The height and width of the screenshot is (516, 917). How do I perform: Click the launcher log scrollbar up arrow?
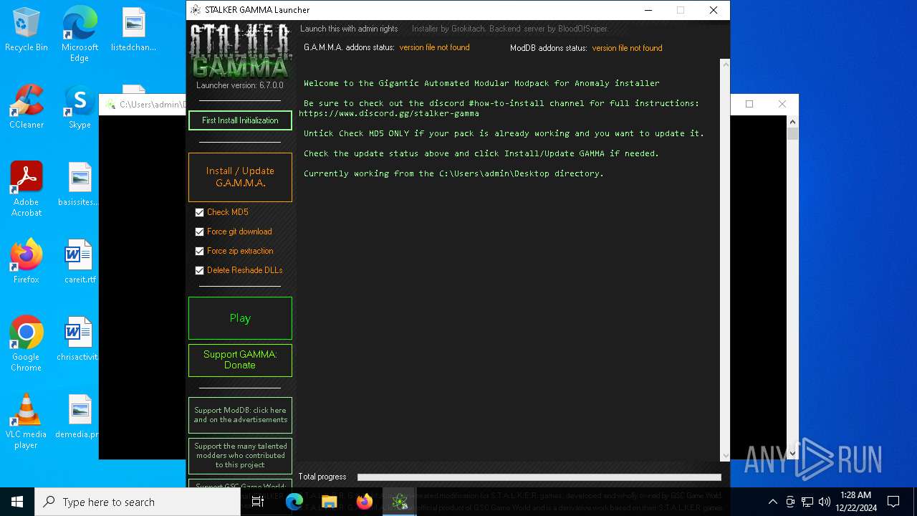point(725,64)
